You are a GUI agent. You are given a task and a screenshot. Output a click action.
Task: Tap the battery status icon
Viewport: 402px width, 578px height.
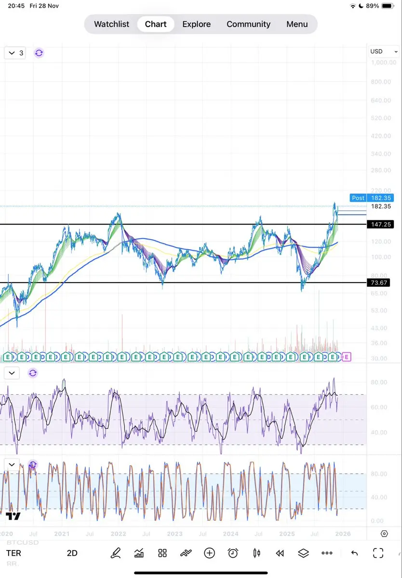388,6
